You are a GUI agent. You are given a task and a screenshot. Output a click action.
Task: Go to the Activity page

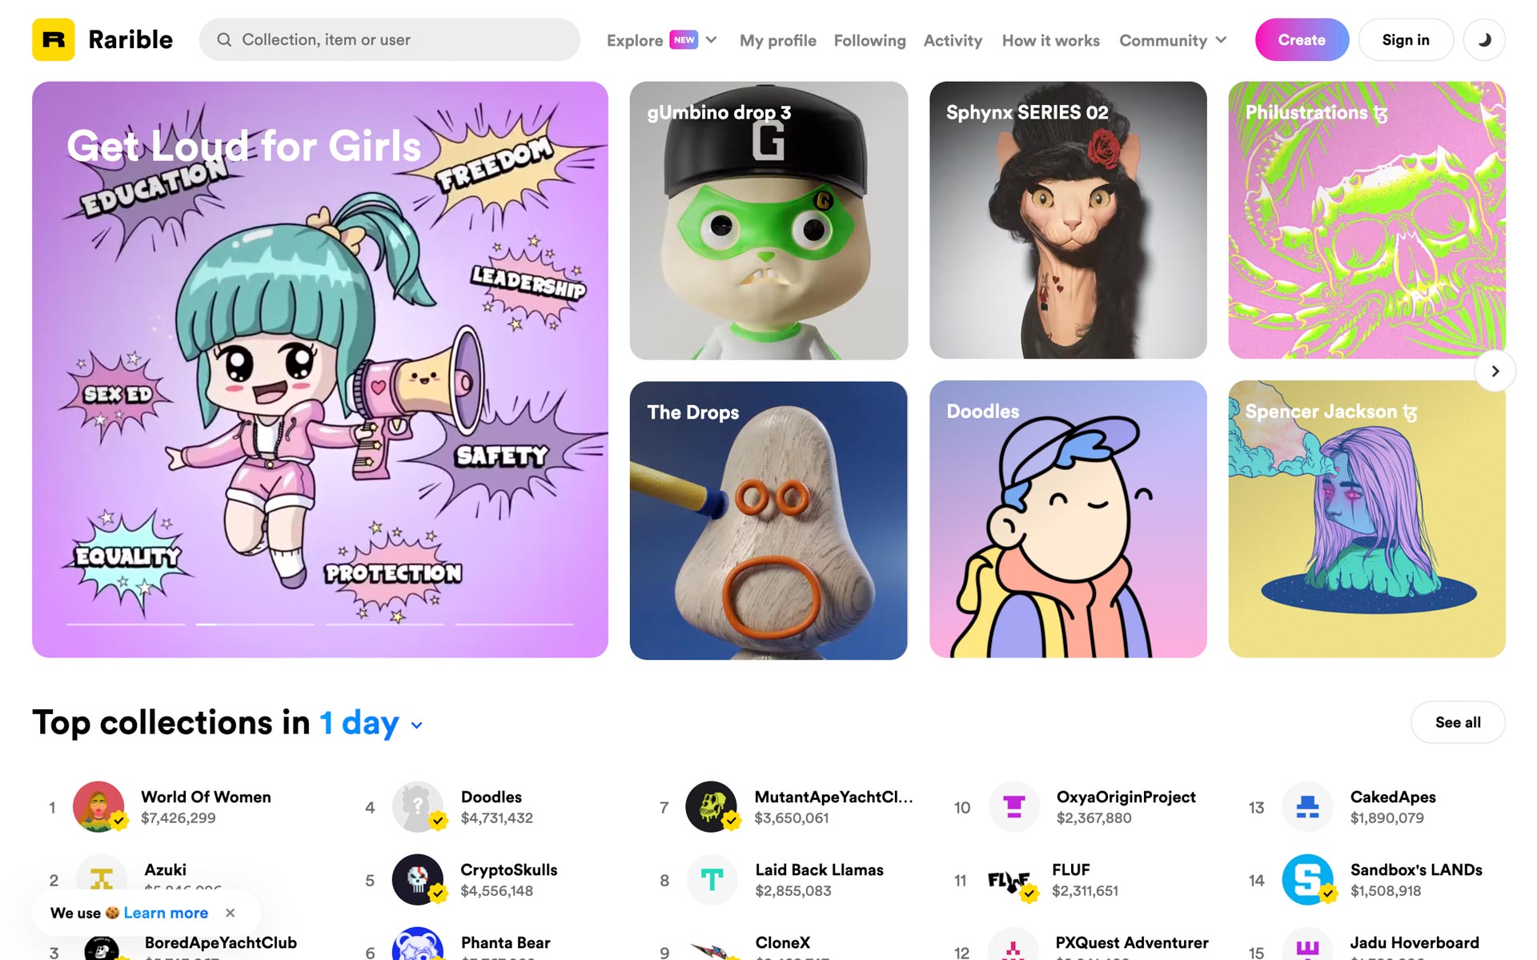pos(953,40)
